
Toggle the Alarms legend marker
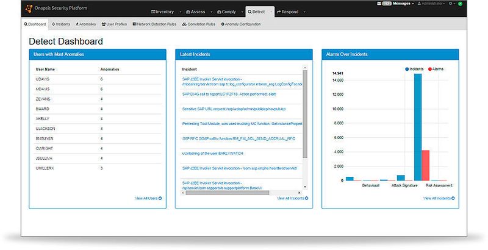[430, 69]
